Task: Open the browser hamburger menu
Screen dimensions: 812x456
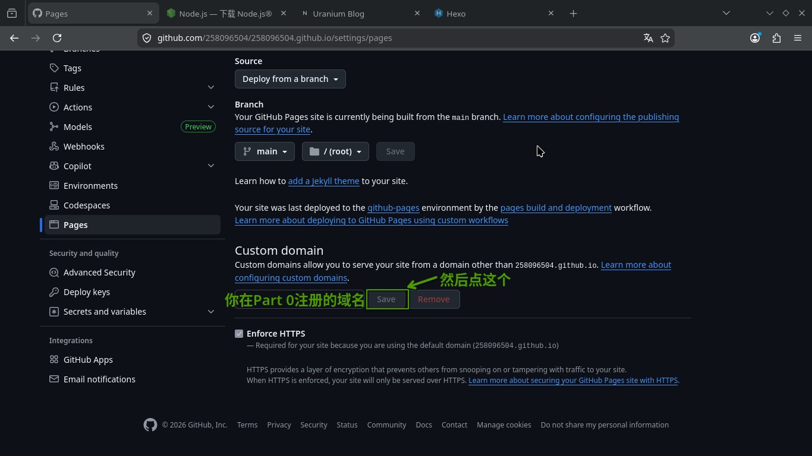Action: click(798, 38)
